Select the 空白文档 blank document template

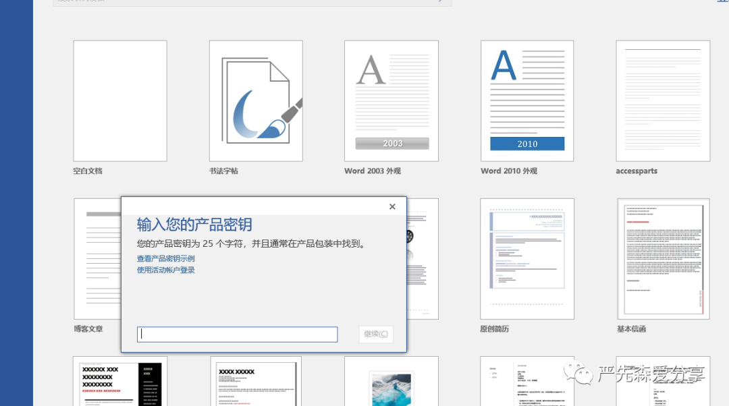coord(119,100)
